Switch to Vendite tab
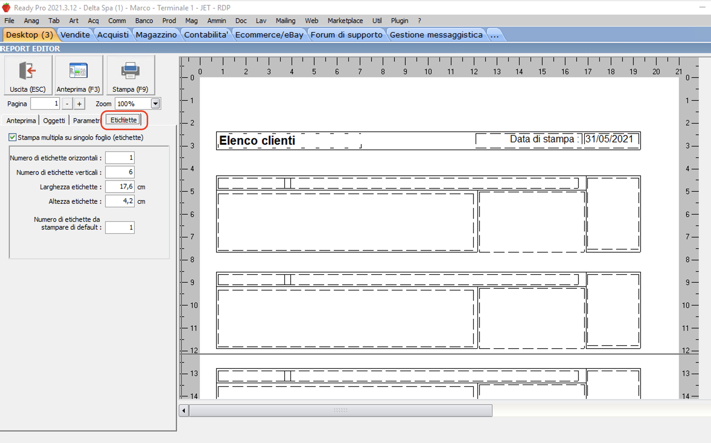 click(75, 35)
